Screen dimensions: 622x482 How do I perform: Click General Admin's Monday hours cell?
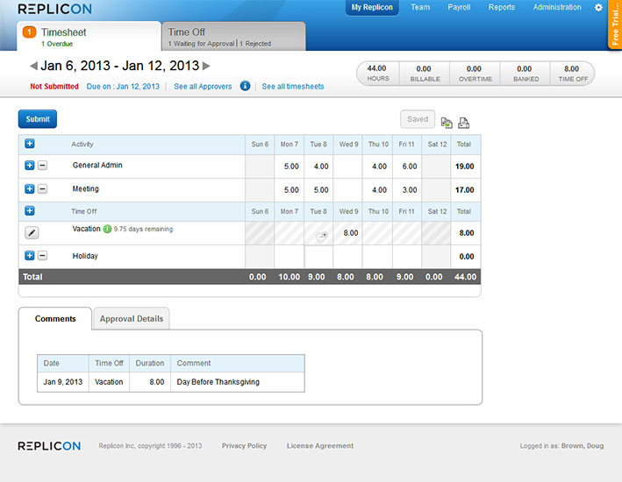pos(289,167)
